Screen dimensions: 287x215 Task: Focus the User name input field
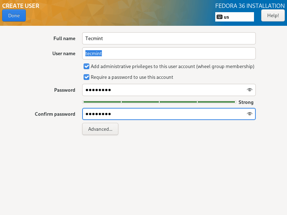click(169, 53)
